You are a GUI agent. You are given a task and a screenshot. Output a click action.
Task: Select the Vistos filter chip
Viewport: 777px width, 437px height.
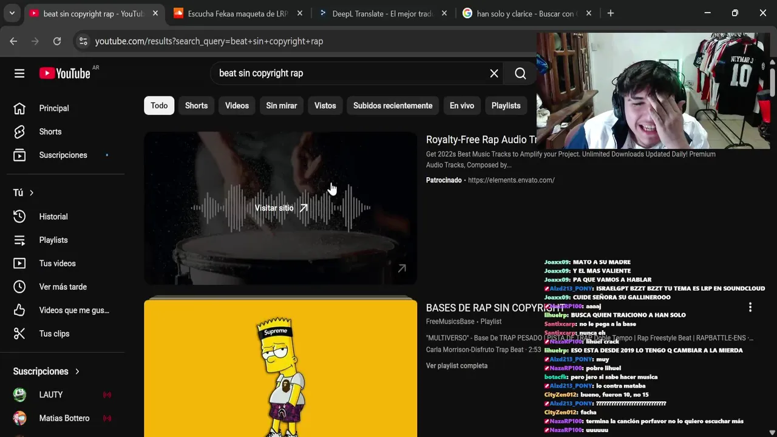[x=325, y=106]
